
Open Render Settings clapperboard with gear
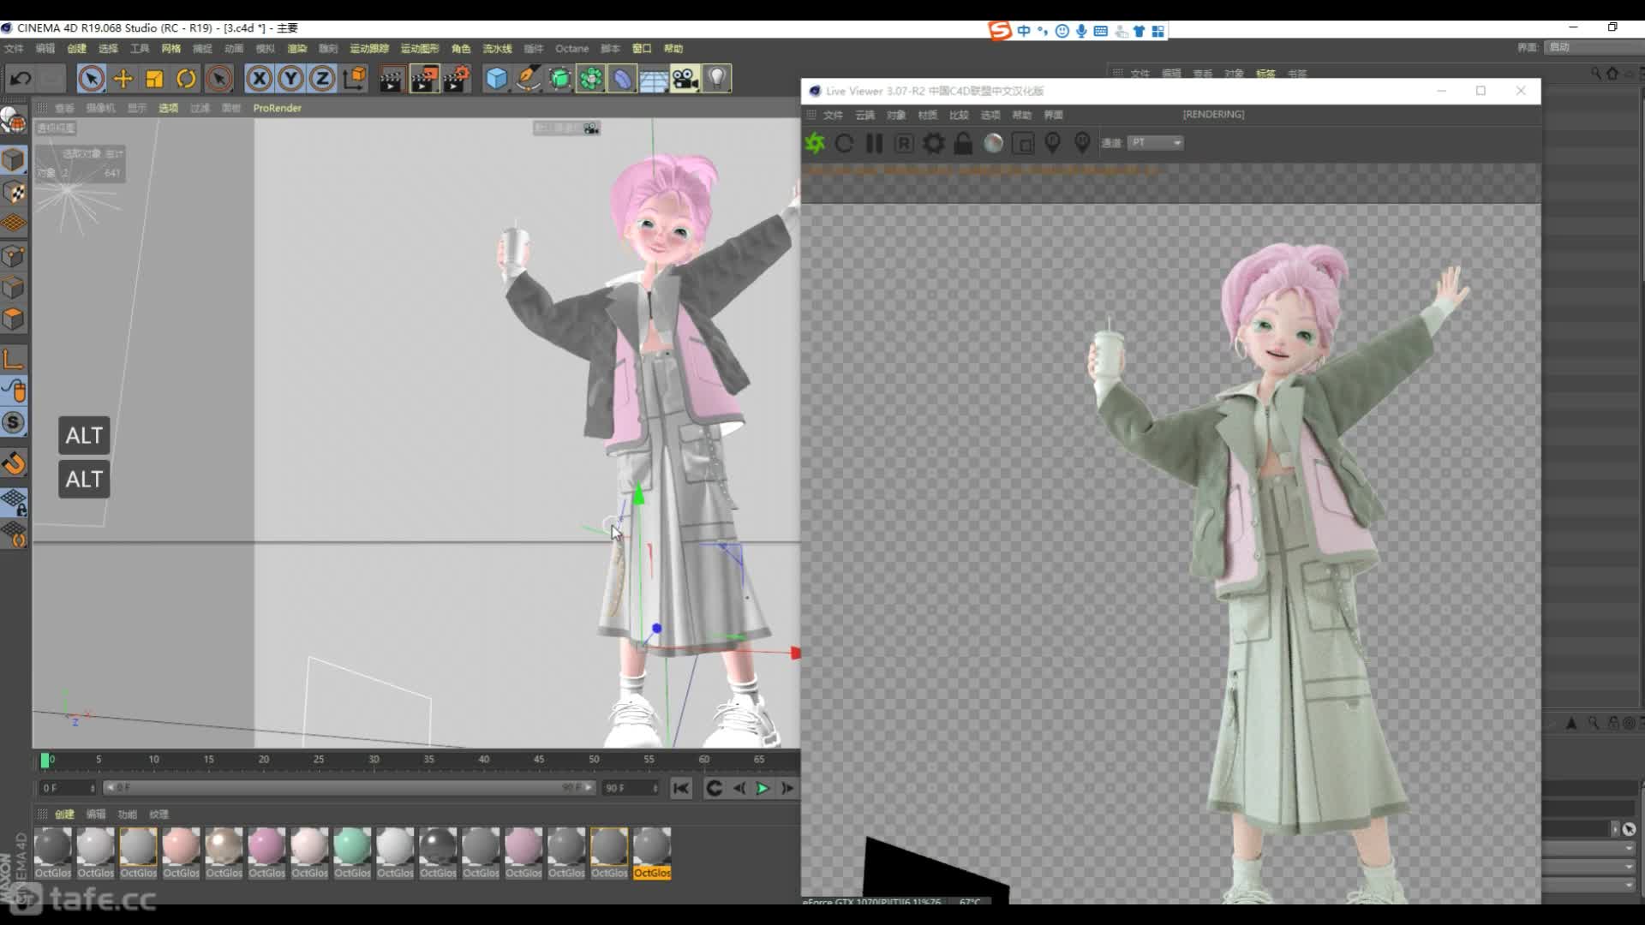(x=457, y=79)
